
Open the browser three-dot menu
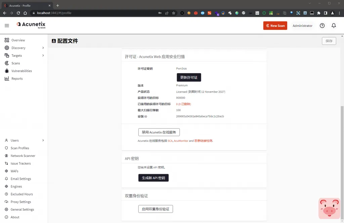tap(339, 13)
